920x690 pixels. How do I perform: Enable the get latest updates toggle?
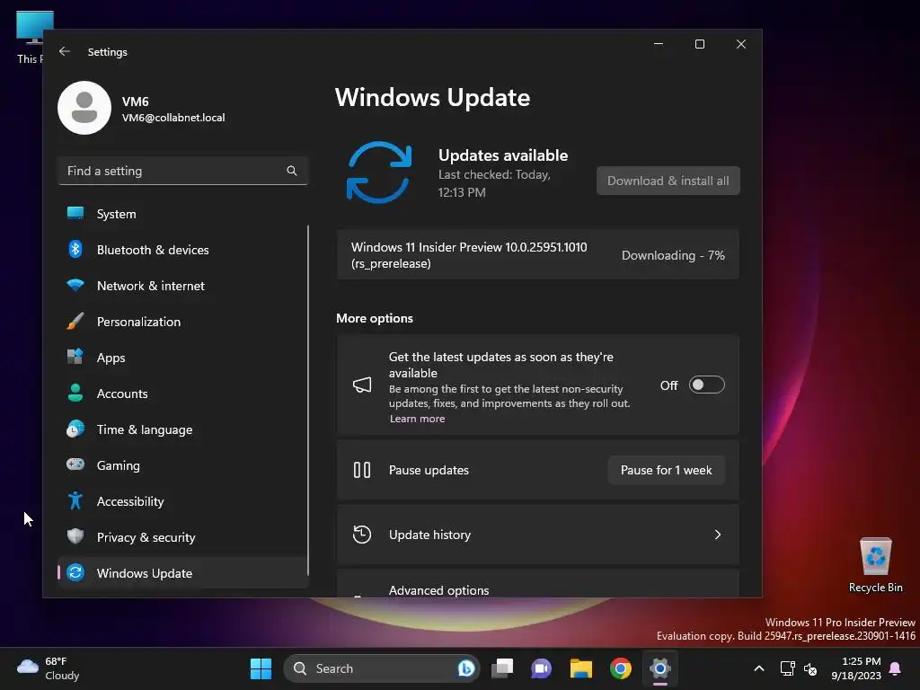(707, 385)
